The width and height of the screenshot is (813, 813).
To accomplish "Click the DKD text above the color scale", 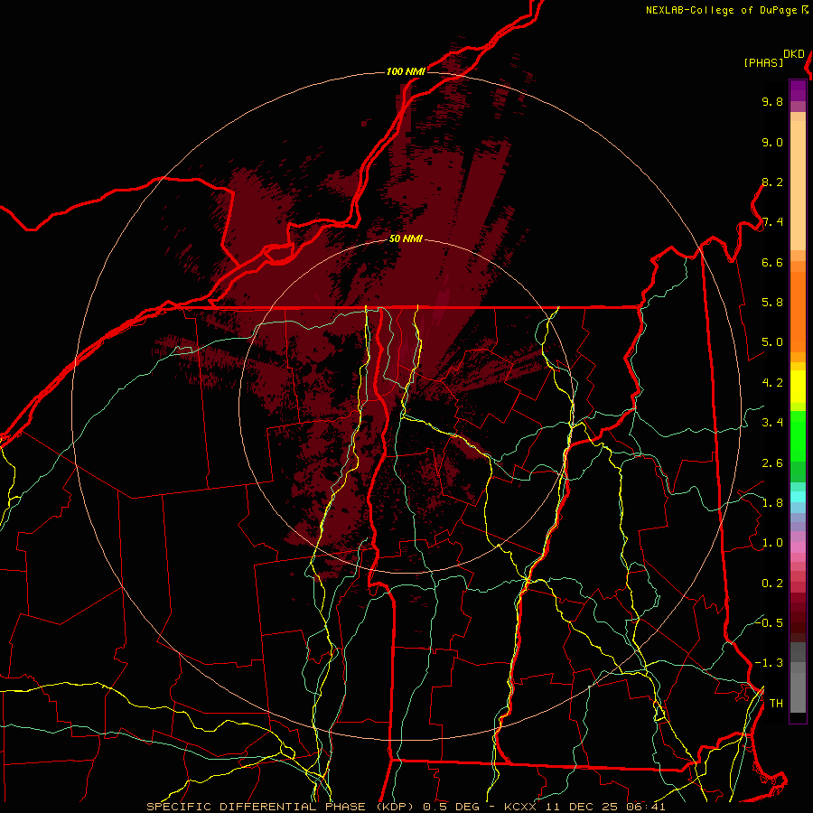I will click(794, 54).
